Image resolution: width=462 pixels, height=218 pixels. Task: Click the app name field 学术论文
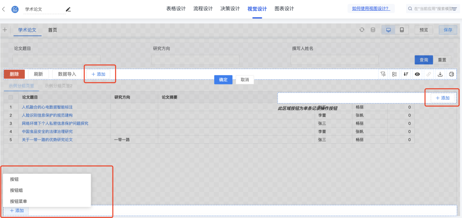click(x=44, y=9)
